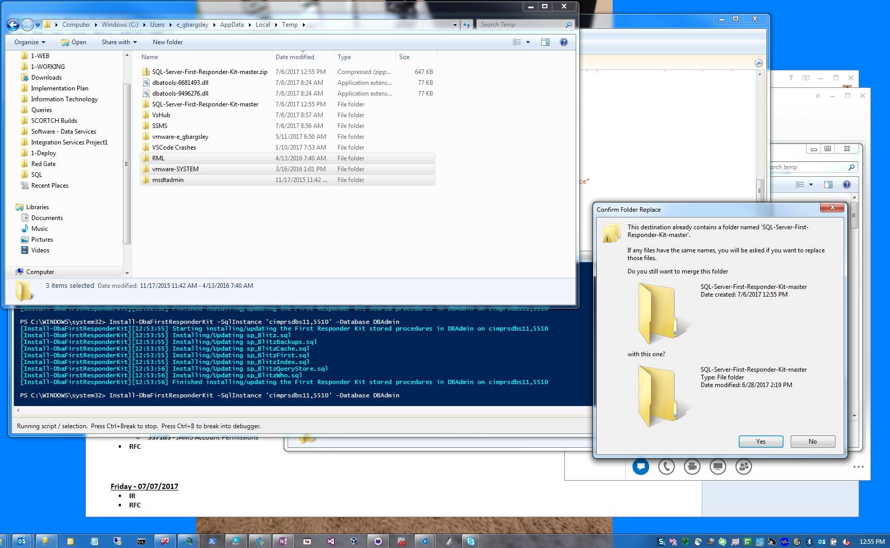Start a voice call with the Skype phone icon
The image size is (890, 548).
pos(666,467)
